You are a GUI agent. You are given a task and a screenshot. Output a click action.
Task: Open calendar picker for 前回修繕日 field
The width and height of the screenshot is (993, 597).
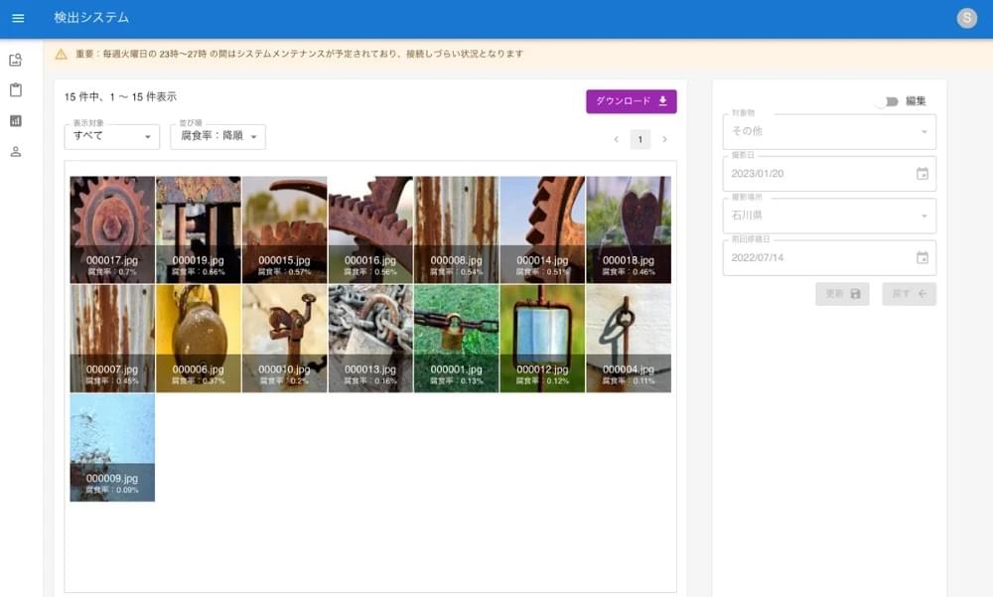[x=922, y=257]
